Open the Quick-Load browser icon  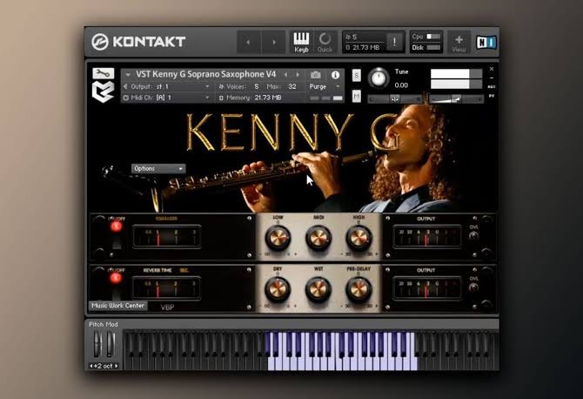point(325,41)
